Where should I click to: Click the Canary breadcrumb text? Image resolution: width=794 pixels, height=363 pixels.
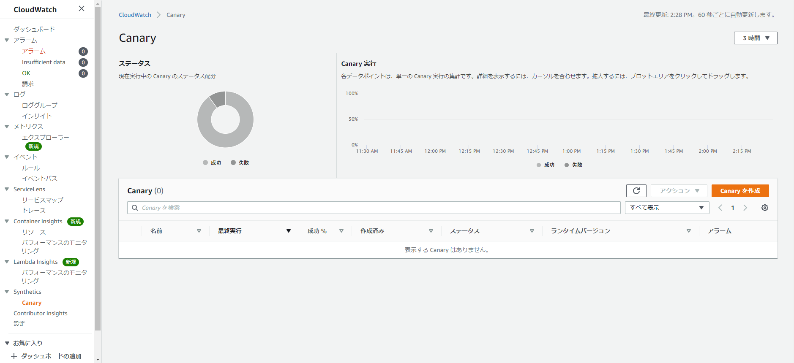click(176, 15)
